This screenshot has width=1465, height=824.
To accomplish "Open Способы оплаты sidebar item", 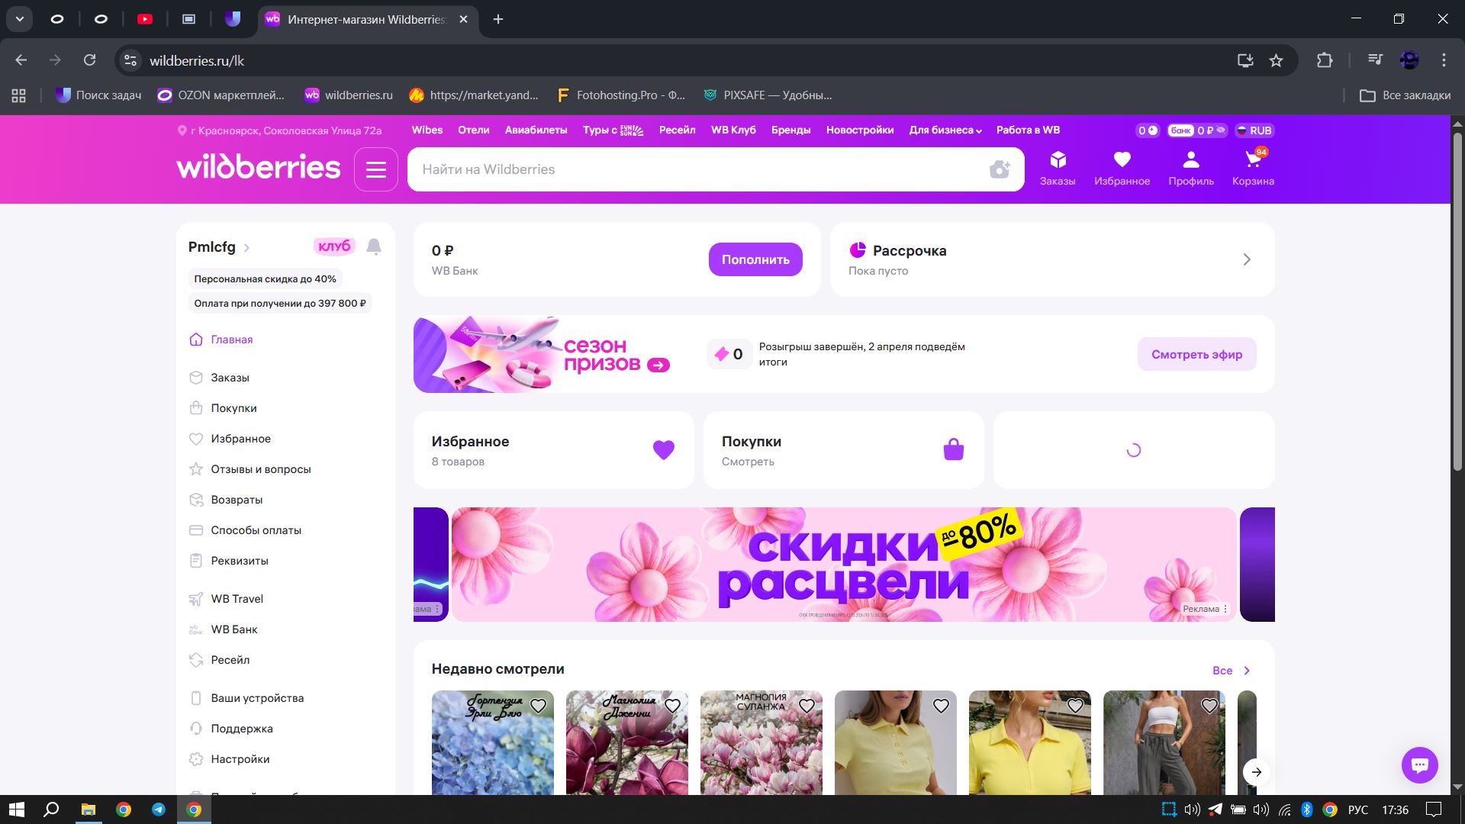I will tap(256, 530).
